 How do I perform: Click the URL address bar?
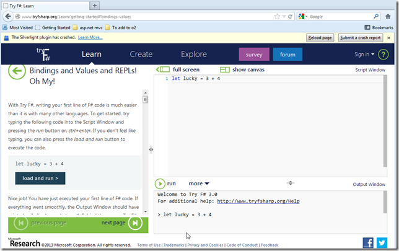(x=146, y=17)
